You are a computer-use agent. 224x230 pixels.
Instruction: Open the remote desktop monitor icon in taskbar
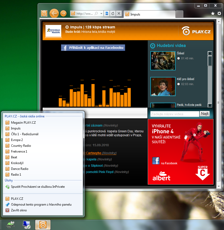click(x=27, y=225)
